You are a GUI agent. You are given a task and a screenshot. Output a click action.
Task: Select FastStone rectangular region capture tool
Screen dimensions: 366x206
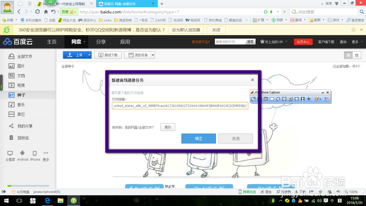[x=272, y=99]
